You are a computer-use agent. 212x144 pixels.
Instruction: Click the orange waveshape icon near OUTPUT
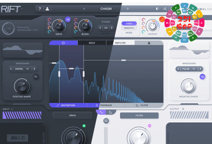click(x=162, y=19)
